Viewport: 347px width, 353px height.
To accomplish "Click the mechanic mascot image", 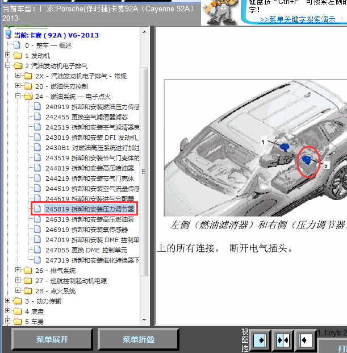I will [x=220, y=12].
